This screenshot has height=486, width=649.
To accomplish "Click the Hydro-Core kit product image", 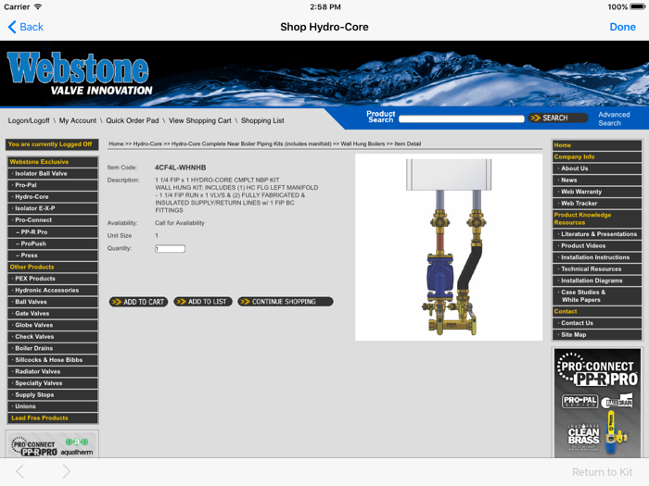I will point(449,247).
